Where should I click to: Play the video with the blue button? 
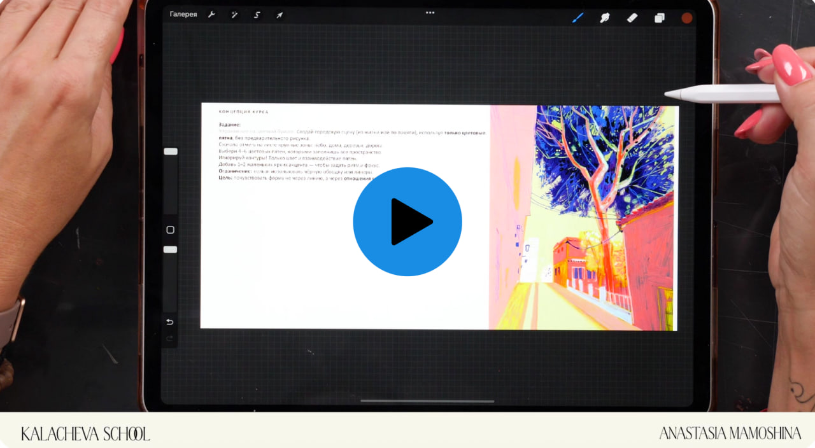(x=407, y=221)
